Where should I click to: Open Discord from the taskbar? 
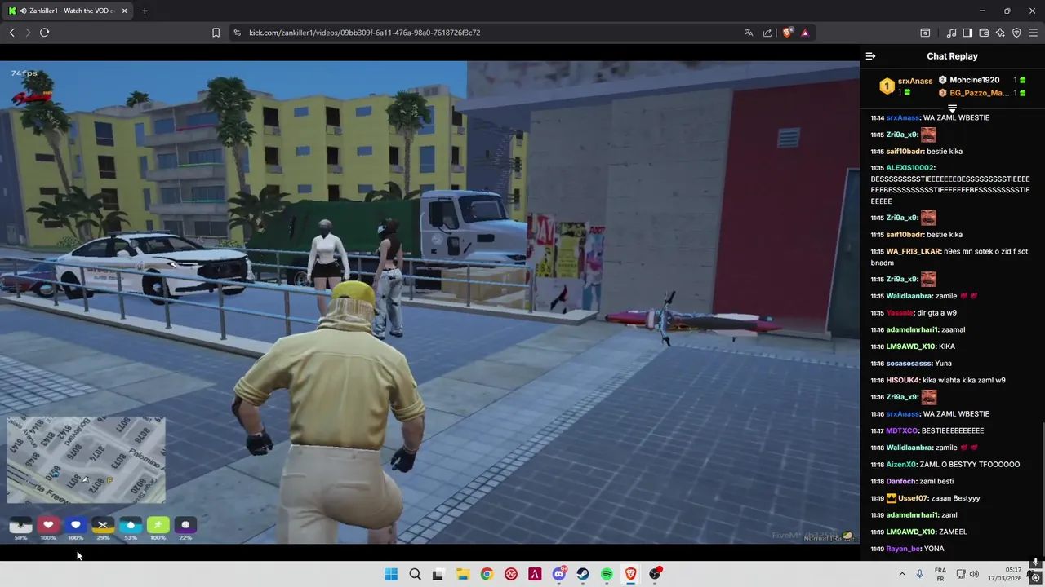[x=559, y=574]
